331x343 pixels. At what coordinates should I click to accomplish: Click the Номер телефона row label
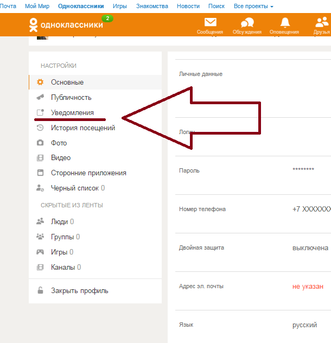coord(202,209)
